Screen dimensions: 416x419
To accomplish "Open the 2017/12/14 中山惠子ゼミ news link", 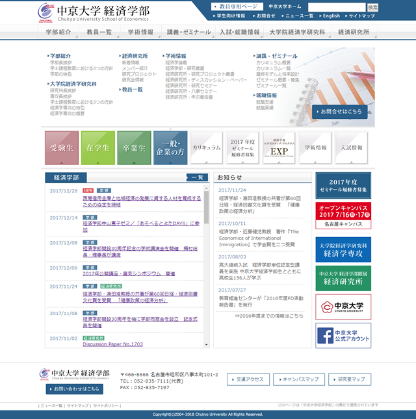I will click(x=141, y=227).
